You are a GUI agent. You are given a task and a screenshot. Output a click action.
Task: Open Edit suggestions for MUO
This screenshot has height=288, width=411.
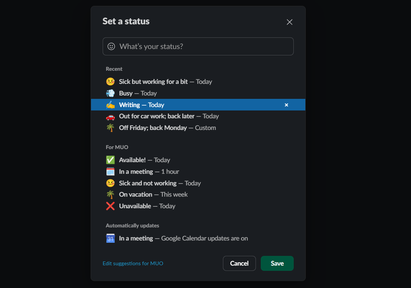tap(133, 263)
